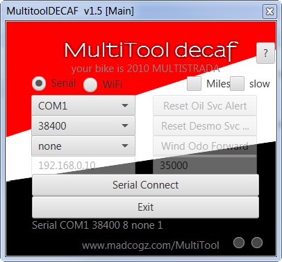The image size is (282, 262).
Task: Select the WiFi connection radio button
Action: (90, 85)
